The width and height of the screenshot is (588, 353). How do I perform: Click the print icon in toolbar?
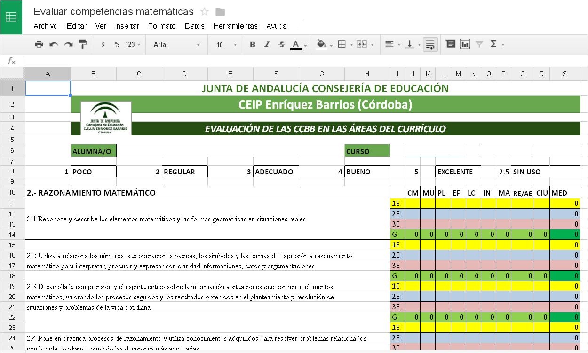(39, 44)
